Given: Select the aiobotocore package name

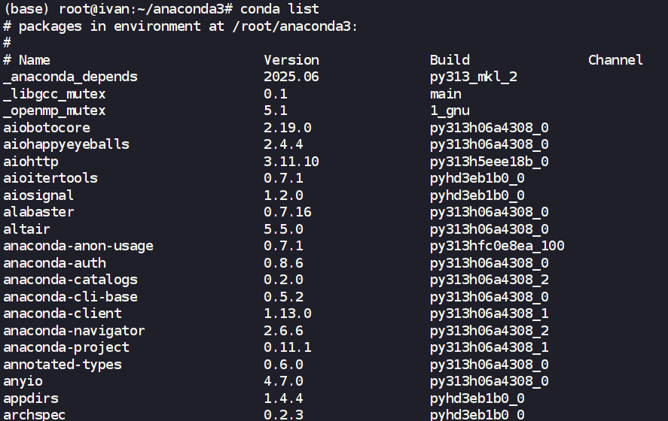Looking at the screenshot, I should [46, 128].
